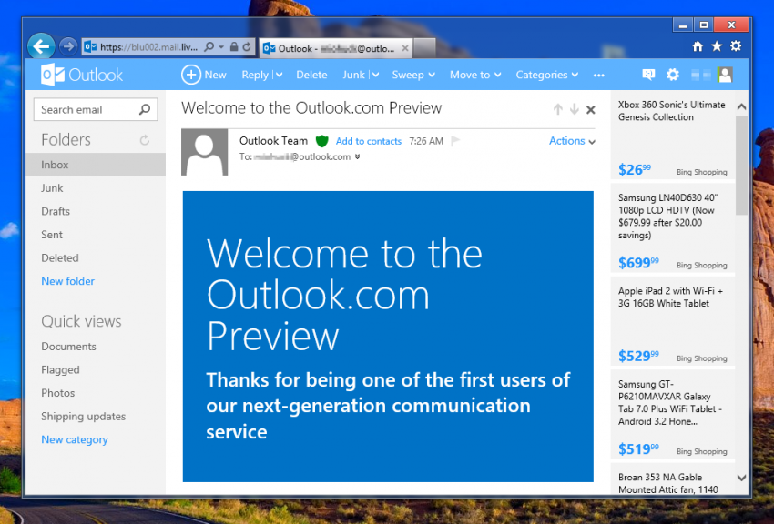
Task: Click ads panel scrollbar down arrow
Action: click(741, 478)
